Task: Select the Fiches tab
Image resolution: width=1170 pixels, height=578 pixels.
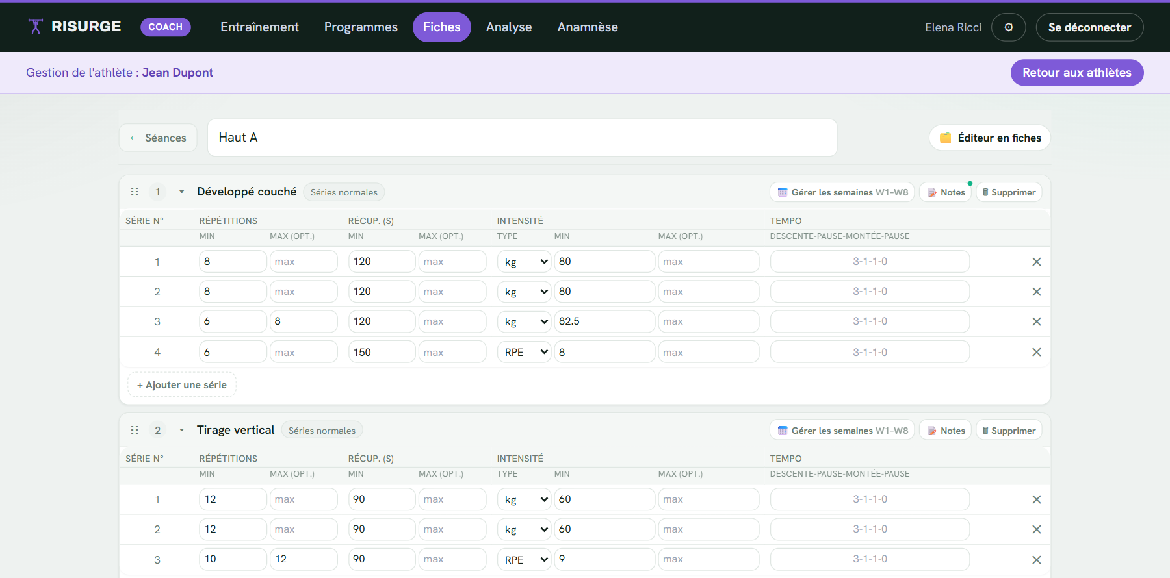Action: point(442,27)
